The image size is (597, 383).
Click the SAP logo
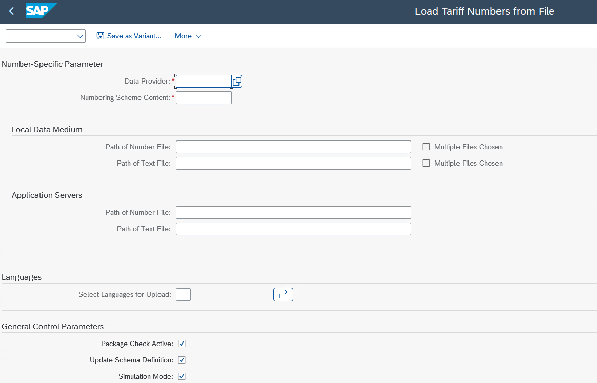point(41,11)
